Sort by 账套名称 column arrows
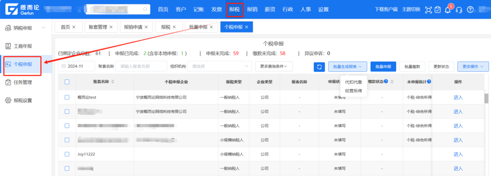The width and height of the screenshot is (491, 176). coord(113,82)
